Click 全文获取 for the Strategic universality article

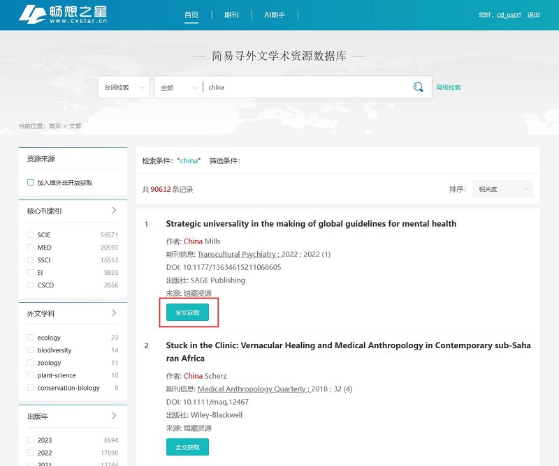click(187, 313)
